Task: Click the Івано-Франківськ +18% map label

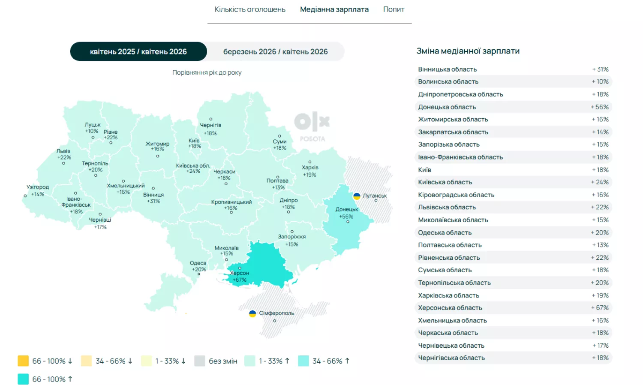Action: (x=76, y=205)
